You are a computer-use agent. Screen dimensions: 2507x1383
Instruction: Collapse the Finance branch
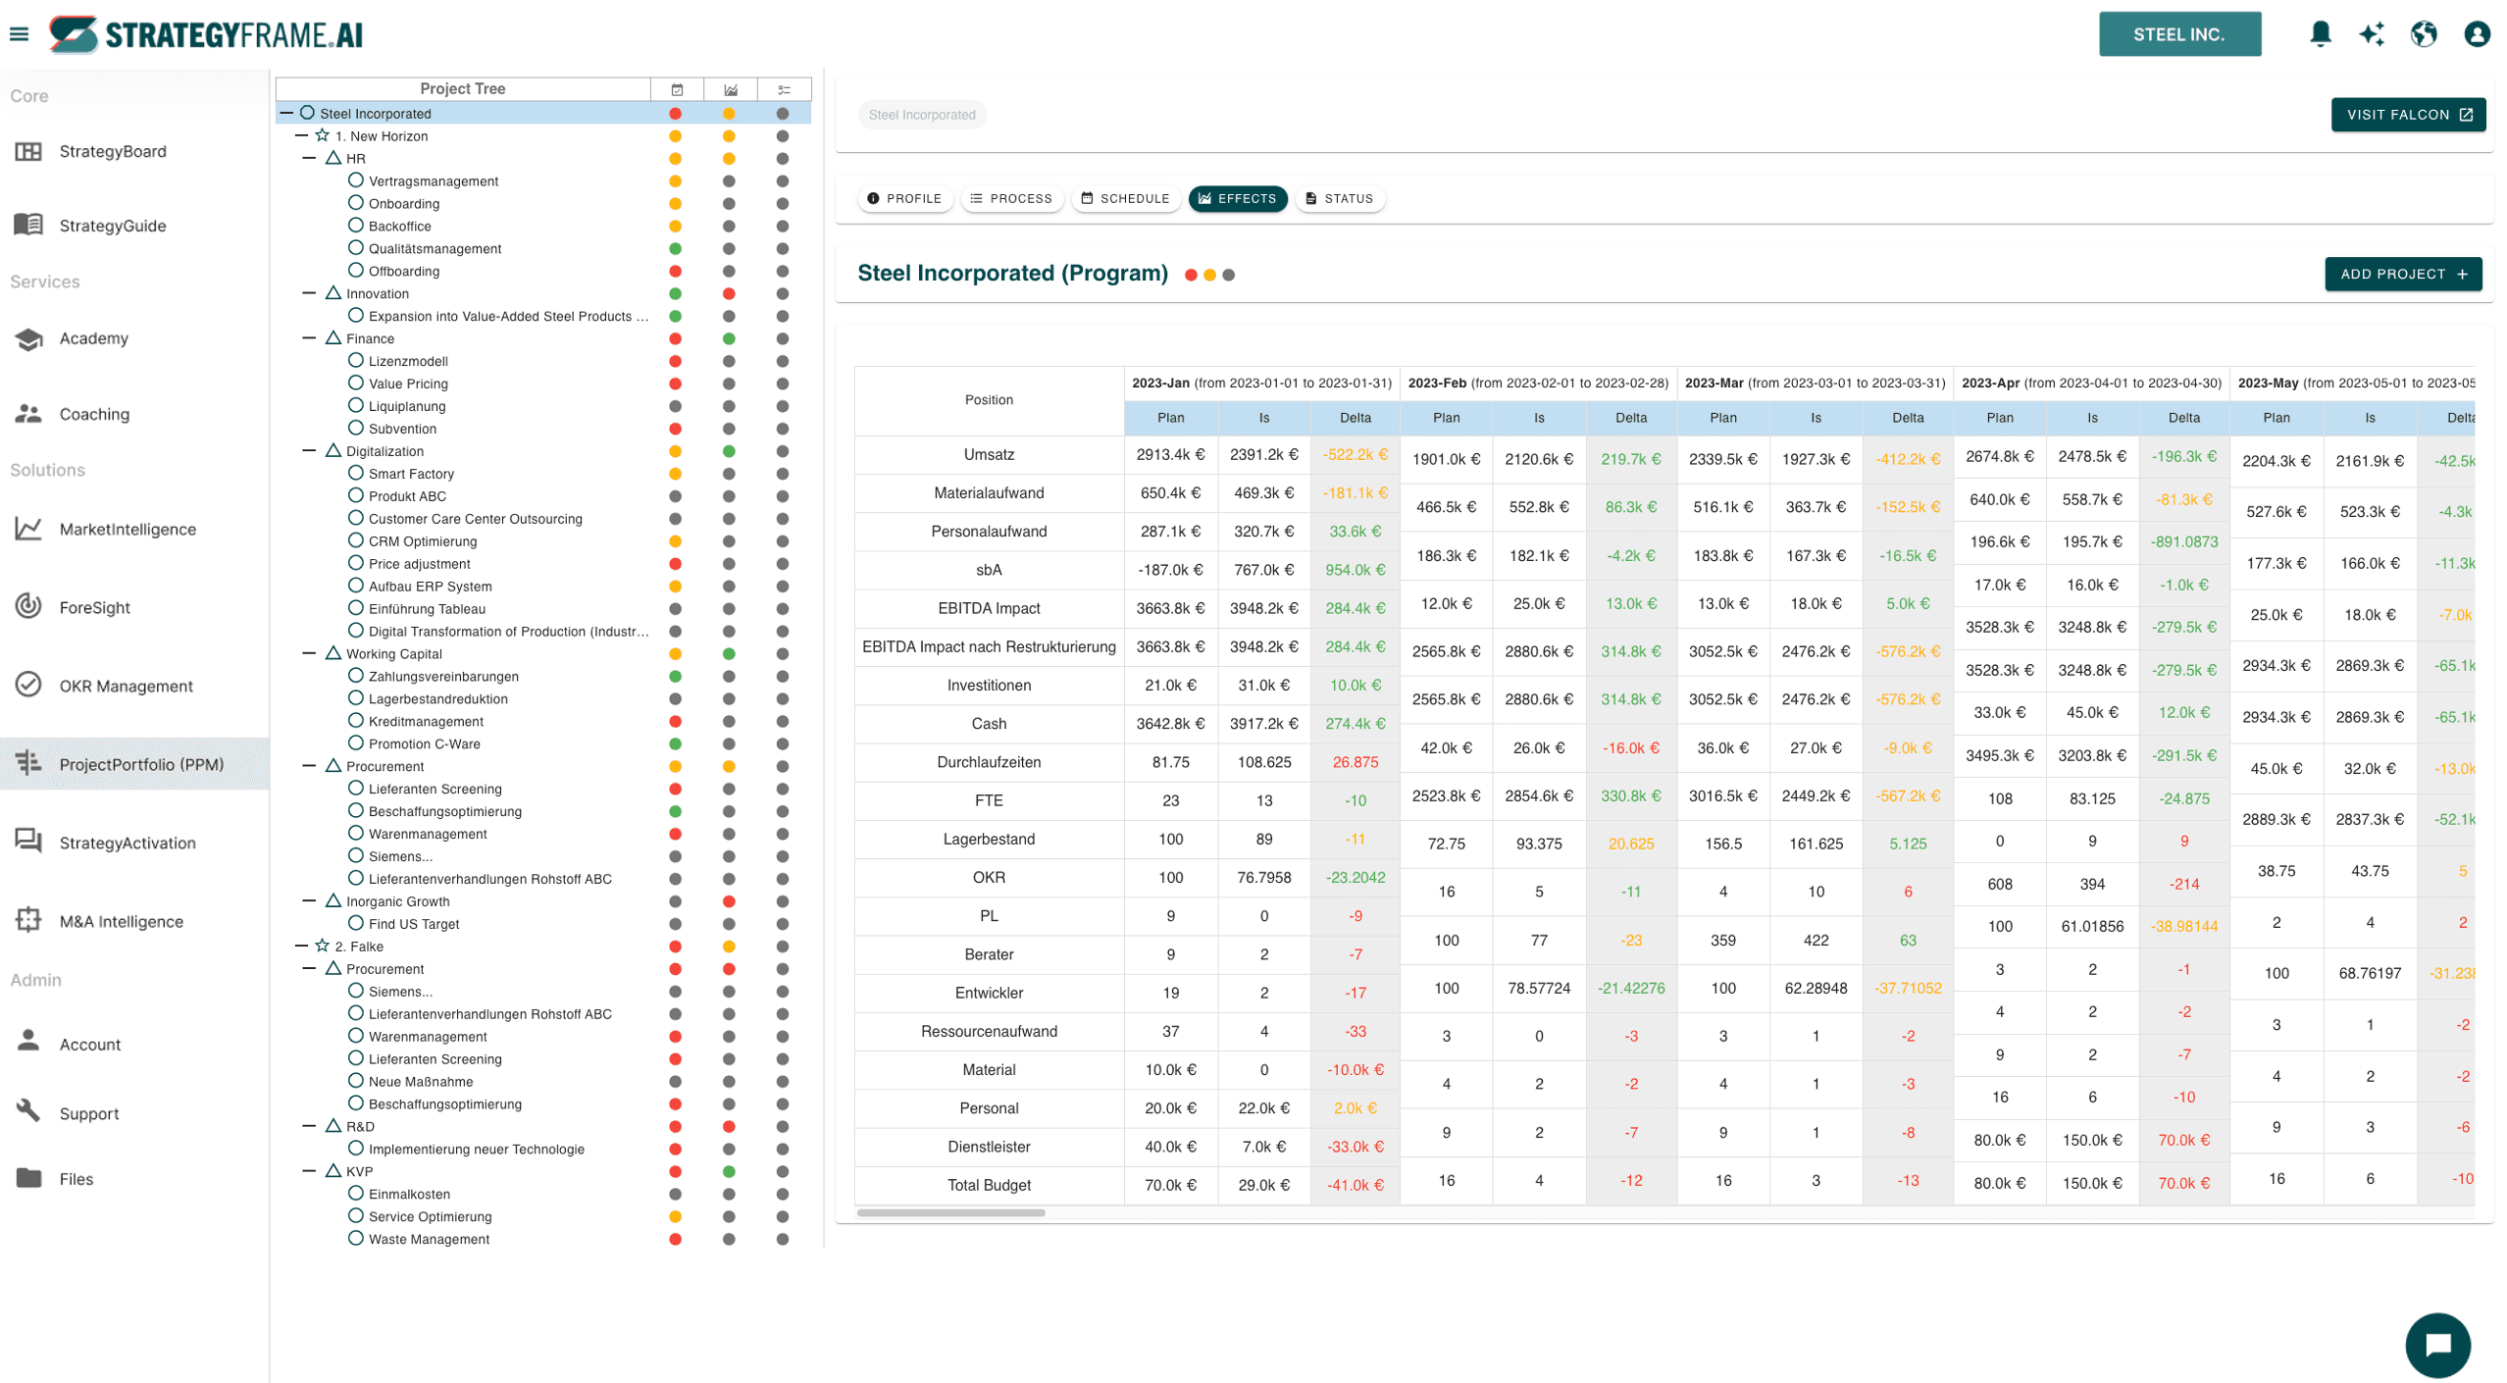tap(309, 338)
